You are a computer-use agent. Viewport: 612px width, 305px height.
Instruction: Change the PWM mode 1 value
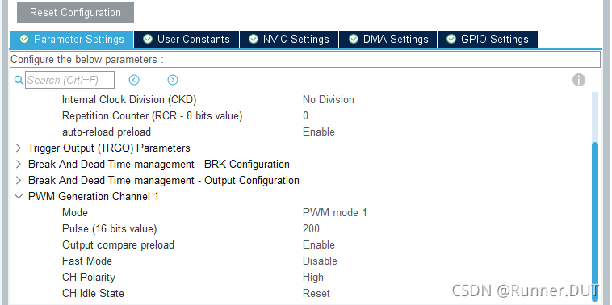point(334,212)
